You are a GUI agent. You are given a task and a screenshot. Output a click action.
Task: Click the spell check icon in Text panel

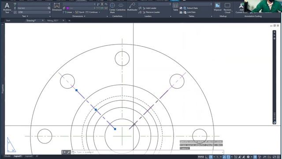point(15,4)
